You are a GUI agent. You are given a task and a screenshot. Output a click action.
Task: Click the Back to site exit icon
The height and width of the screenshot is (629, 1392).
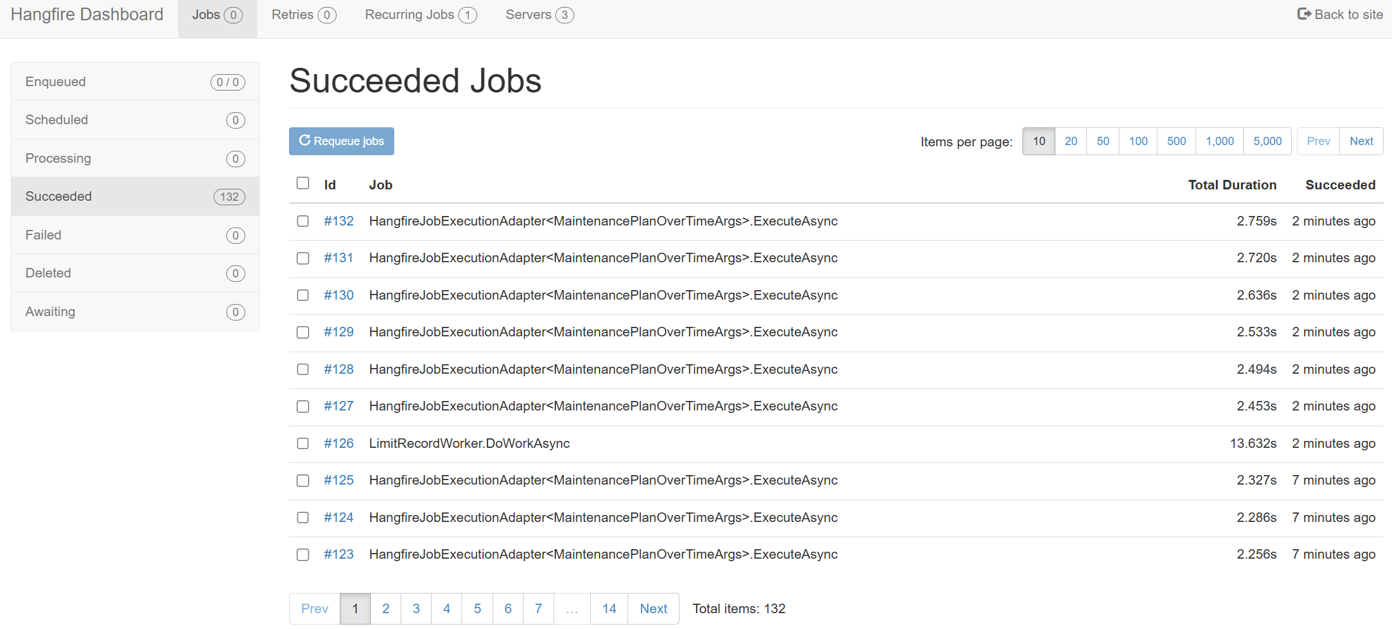[x=1304, y=14]
